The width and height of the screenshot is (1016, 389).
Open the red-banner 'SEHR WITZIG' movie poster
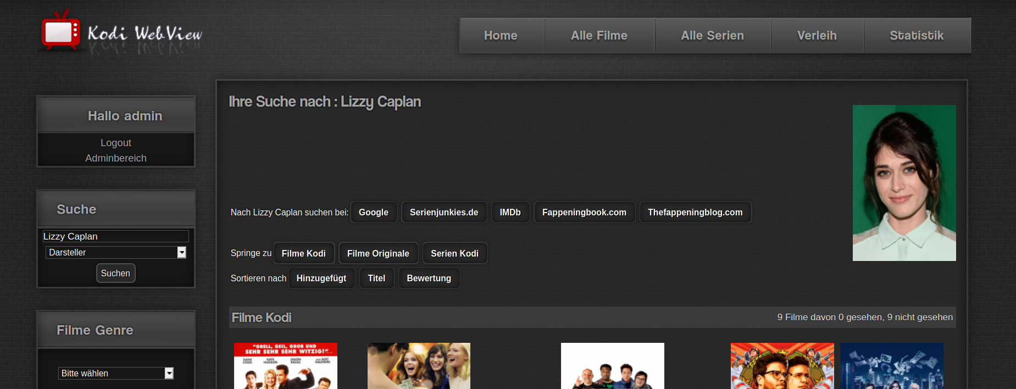pyautogui.click(x=286, y=366)
